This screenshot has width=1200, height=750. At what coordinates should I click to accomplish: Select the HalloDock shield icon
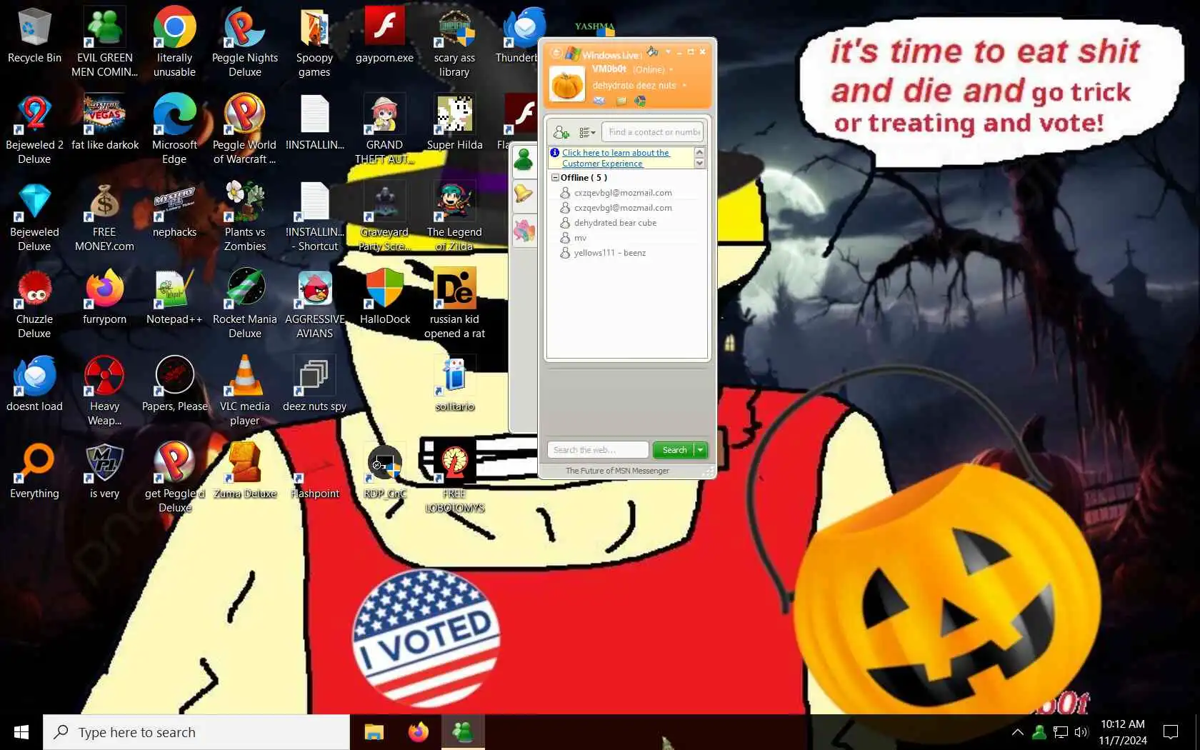click(385, 296)
